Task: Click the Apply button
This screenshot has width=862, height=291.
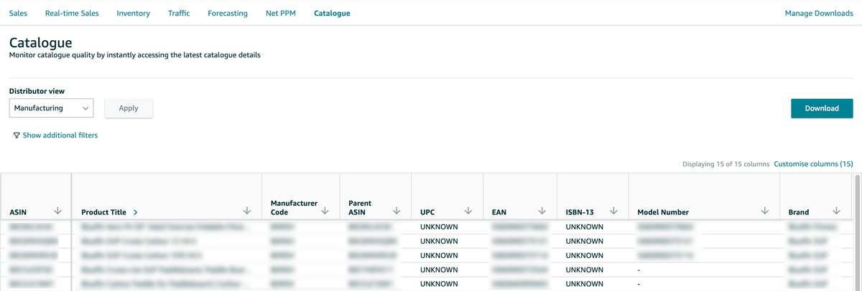Action: click(x=129, y=108)
